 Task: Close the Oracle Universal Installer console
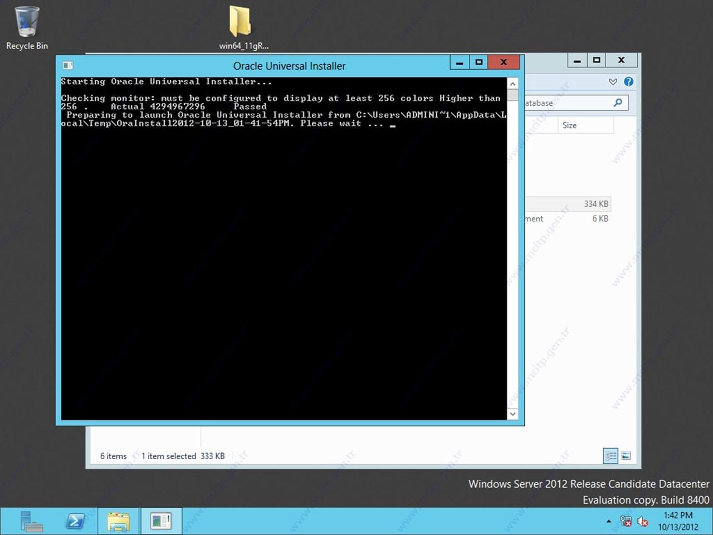click(504, 62)
